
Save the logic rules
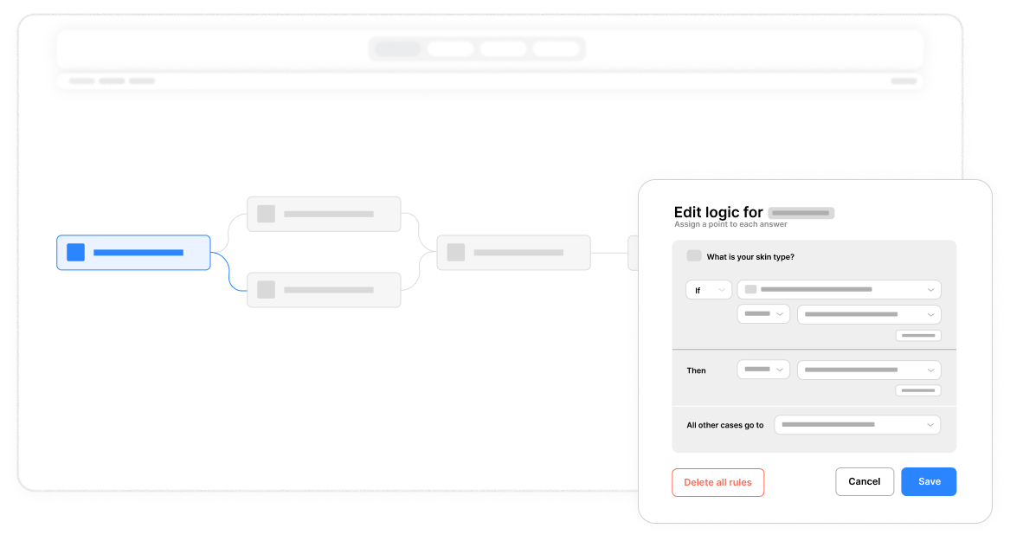point(929,482)
